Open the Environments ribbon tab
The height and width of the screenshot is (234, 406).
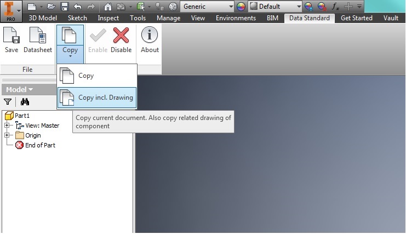(x=236, y=18)
